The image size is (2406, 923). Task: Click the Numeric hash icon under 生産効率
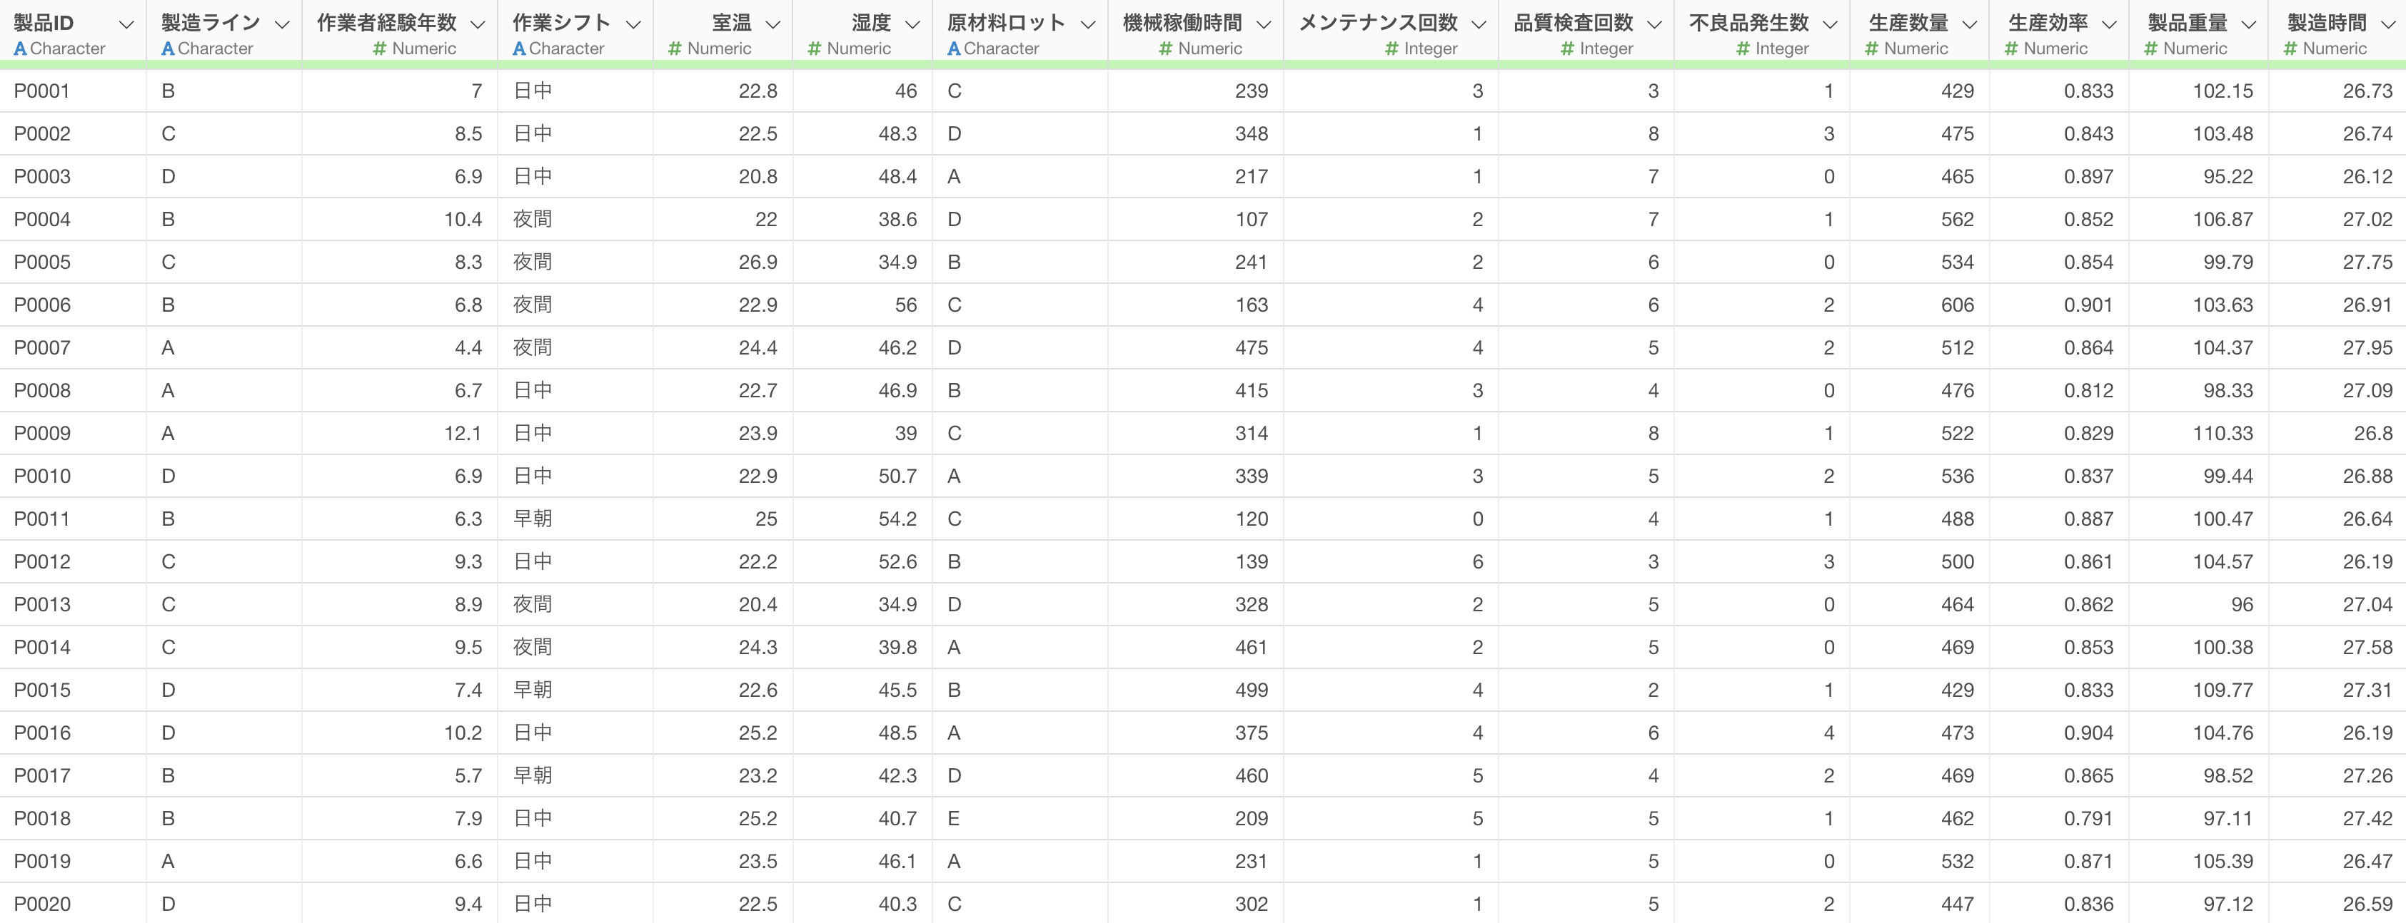(x=2012, y=49)
